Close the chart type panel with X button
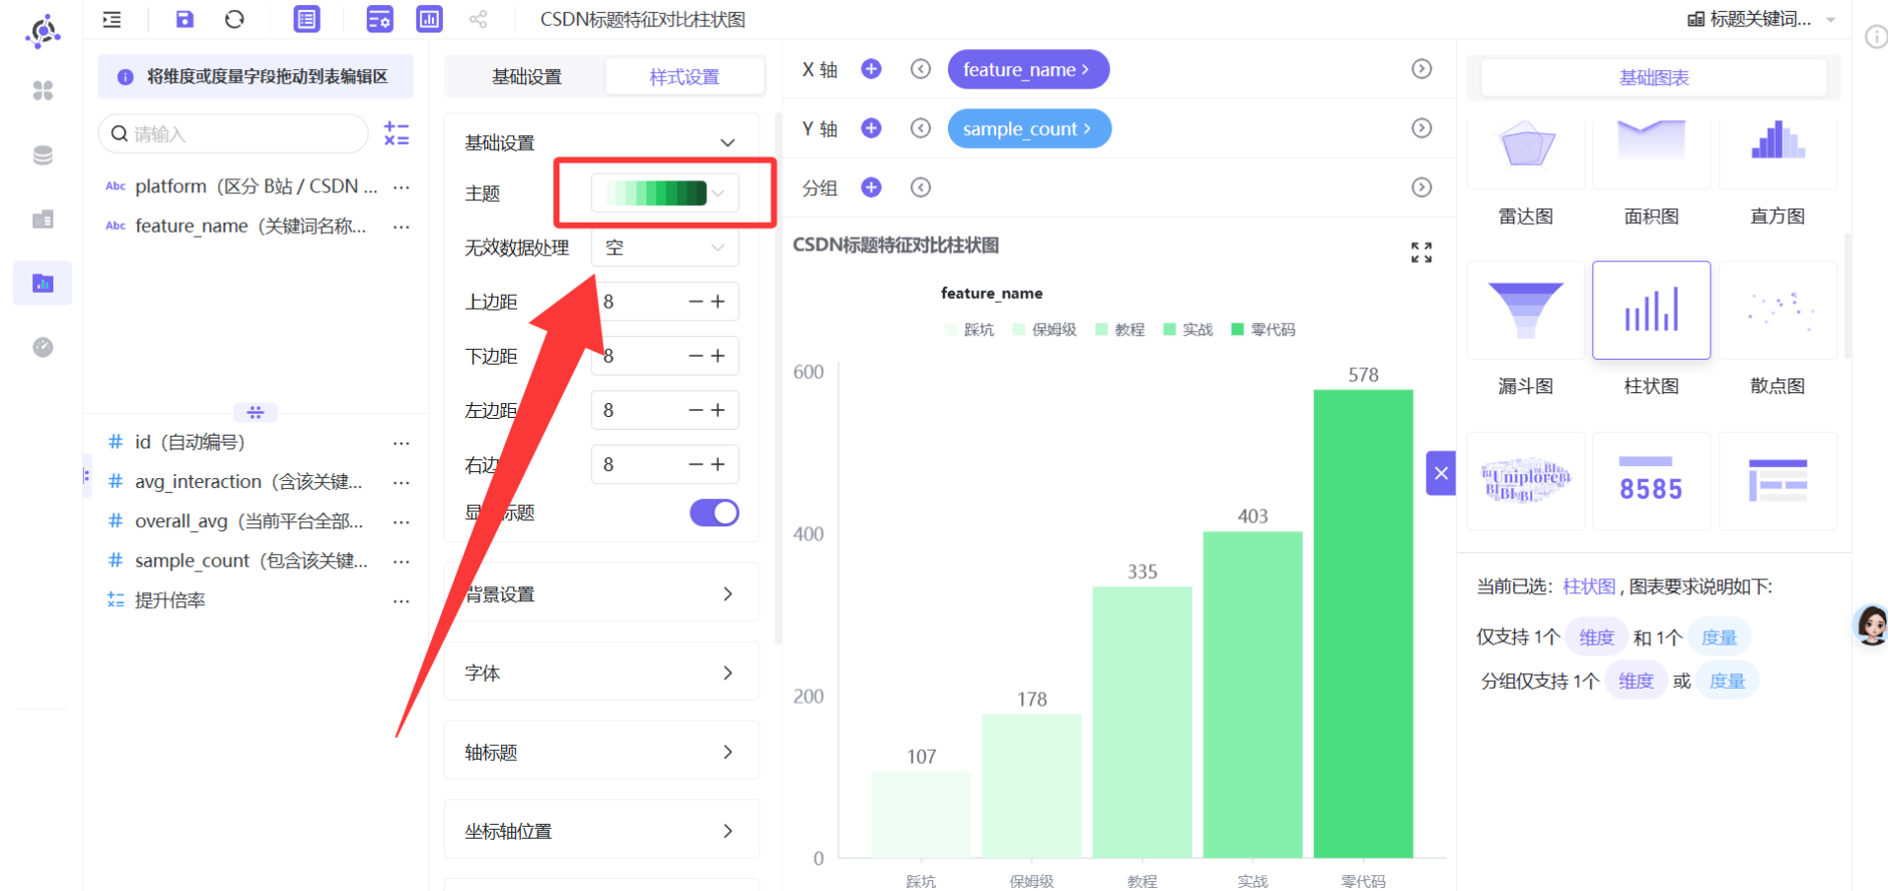1888x891 pixels. 1441,473
